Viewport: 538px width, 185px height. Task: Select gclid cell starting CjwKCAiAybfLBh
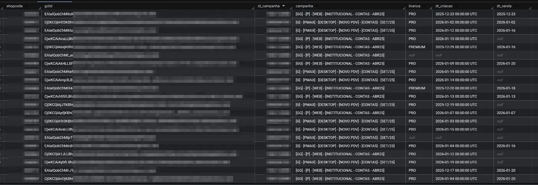(148, 162)
